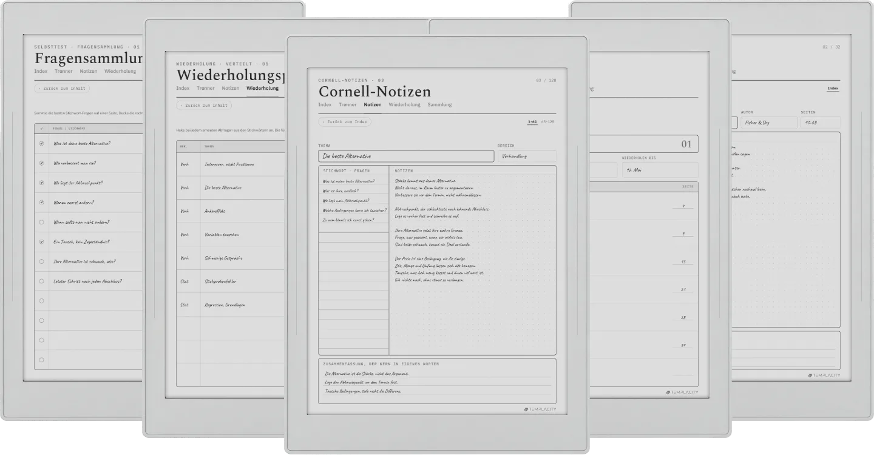This screenshot has width=874, height=455.
Task: Open the Index tab on the Fragensammlung page
Action: point(41,71)
